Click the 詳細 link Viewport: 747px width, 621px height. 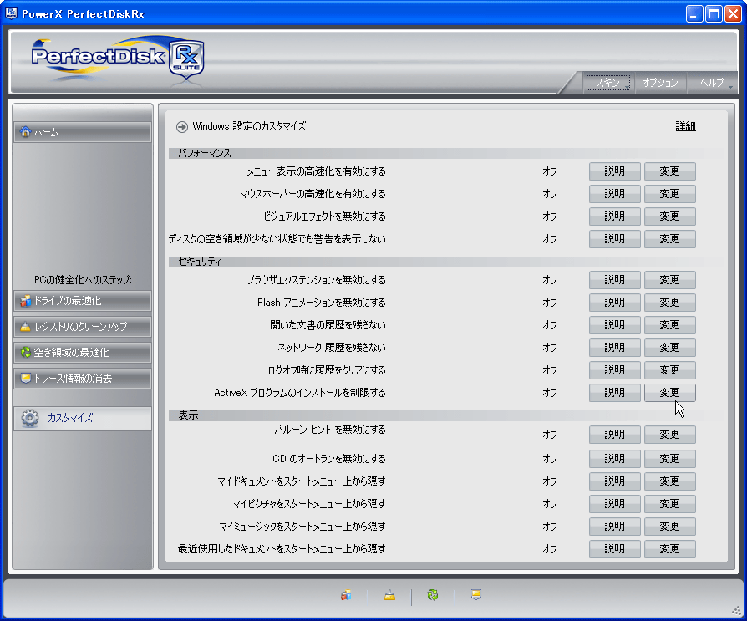coord(685,126)
